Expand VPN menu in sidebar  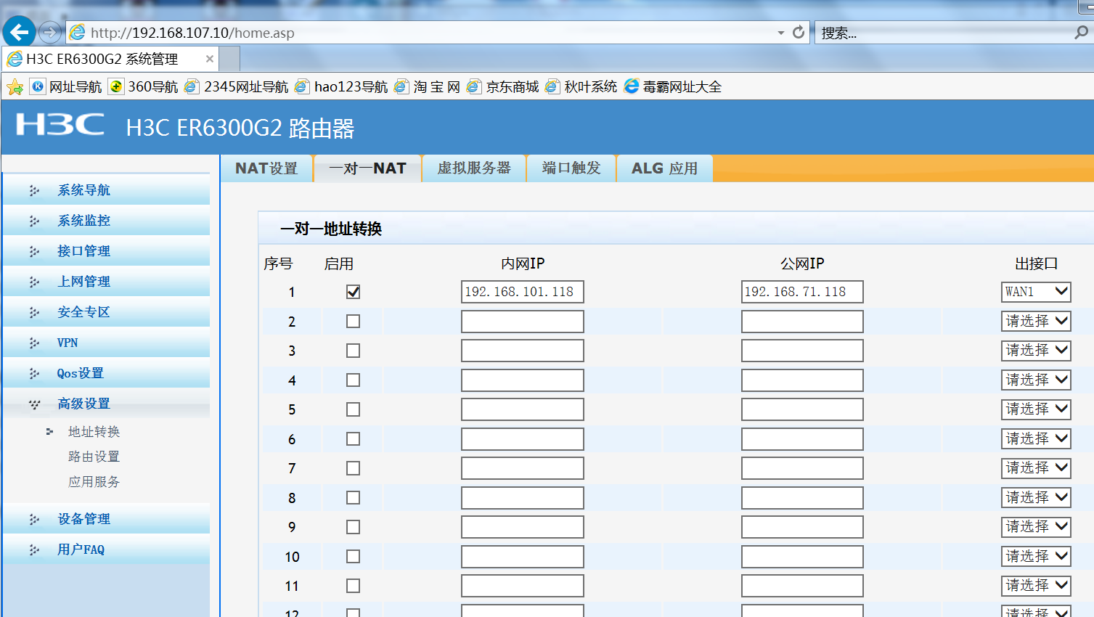[106, 343]
